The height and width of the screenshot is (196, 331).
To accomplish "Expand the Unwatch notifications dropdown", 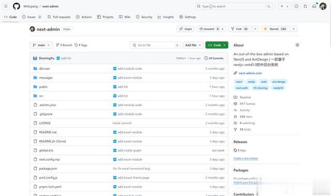I will click(222, 29).
